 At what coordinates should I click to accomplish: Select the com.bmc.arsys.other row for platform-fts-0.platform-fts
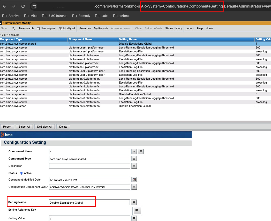coord(135,106)
